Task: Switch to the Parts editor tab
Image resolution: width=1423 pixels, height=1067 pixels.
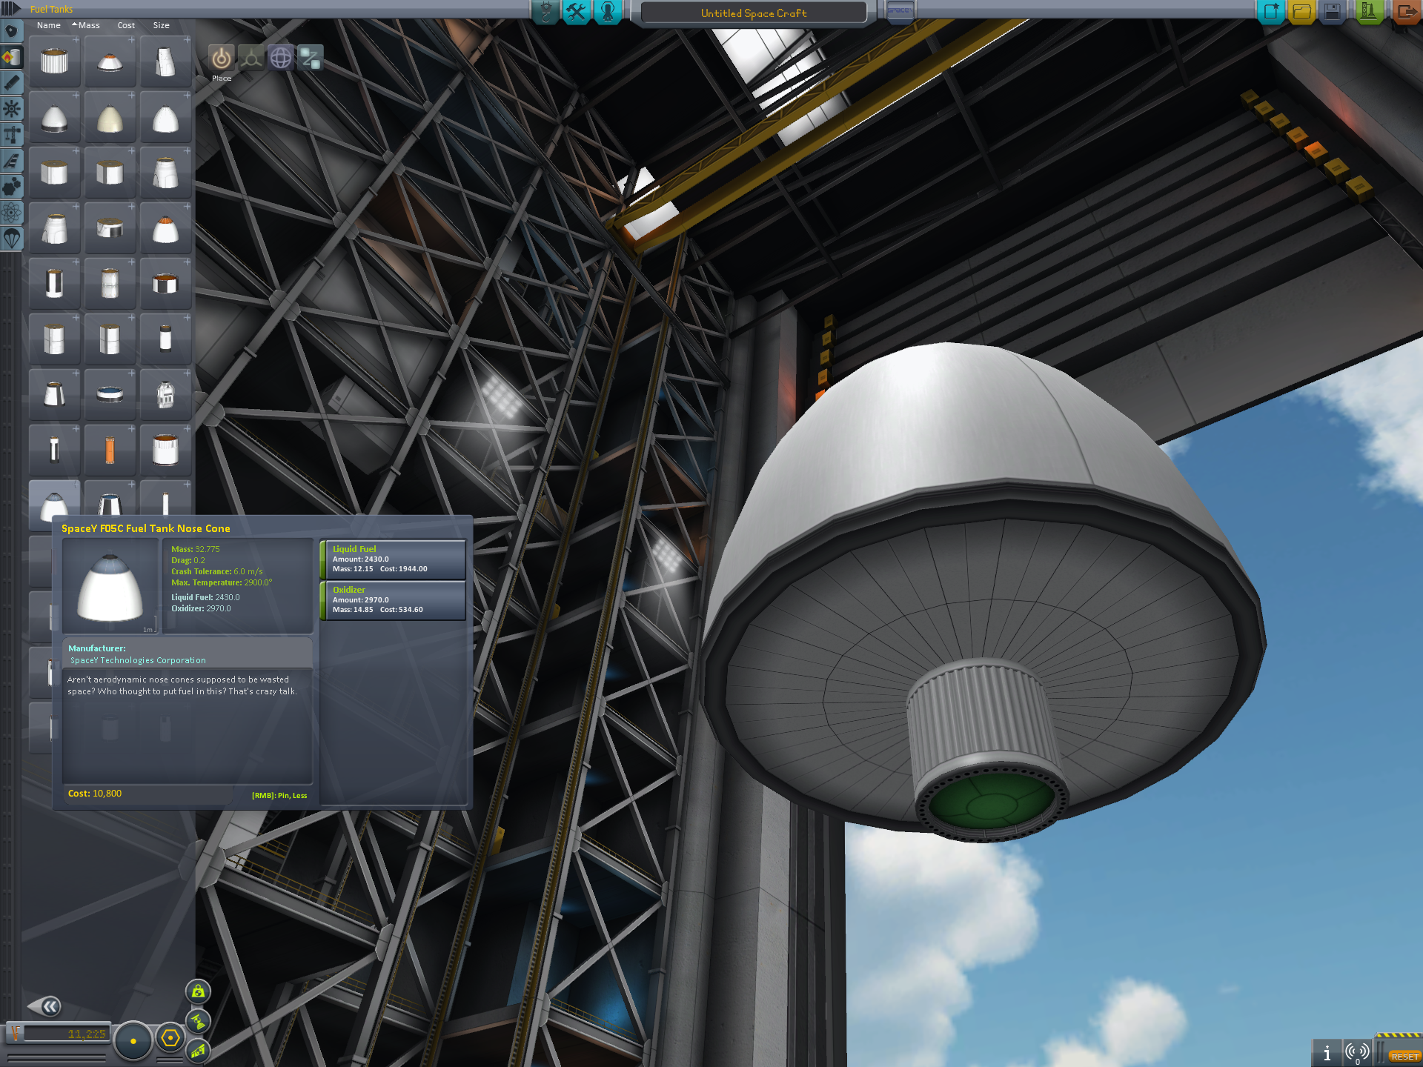Action: click(x=546, y=12)
